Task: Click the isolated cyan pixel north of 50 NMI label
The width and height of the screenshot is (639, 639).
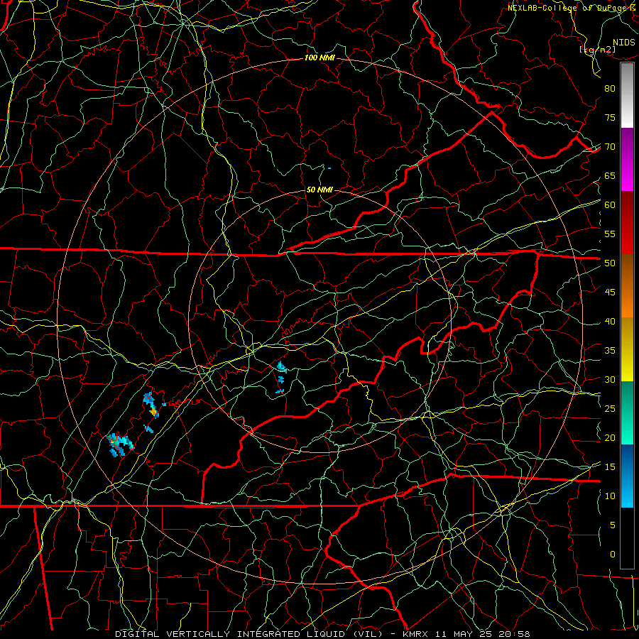Action: [329, 168]
